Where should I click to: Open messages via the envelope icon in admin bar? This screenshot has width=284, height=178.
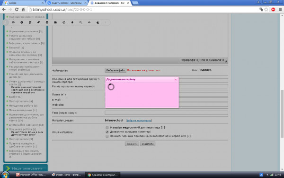coord(13,22)
